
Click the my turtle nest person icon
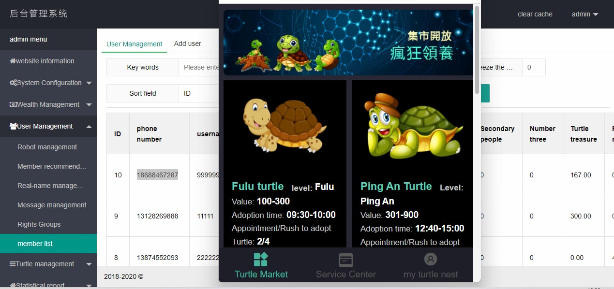(x=430, y=259)
